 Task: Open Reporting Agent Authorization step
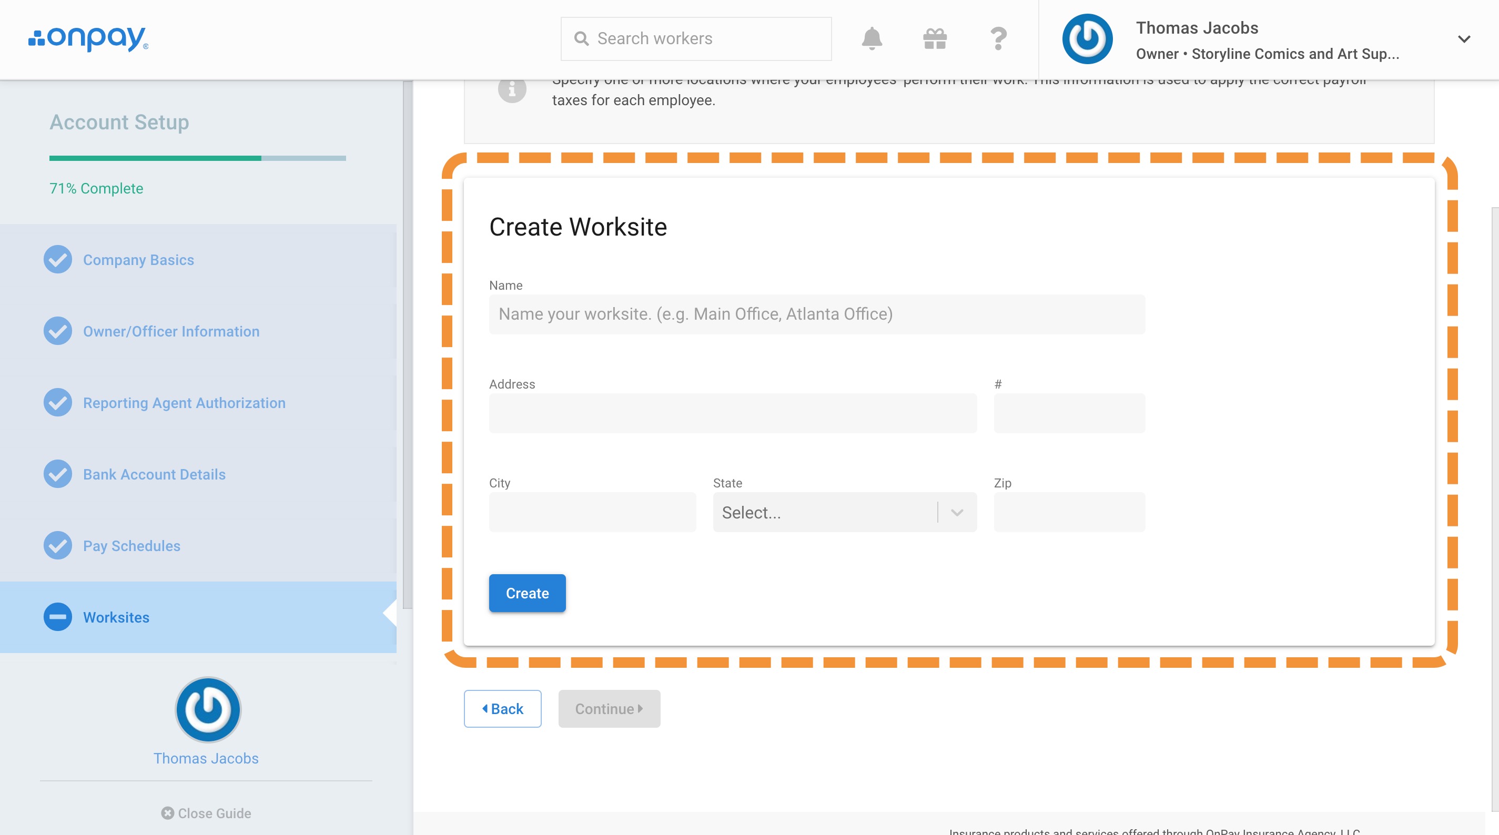tap(184, 403)
